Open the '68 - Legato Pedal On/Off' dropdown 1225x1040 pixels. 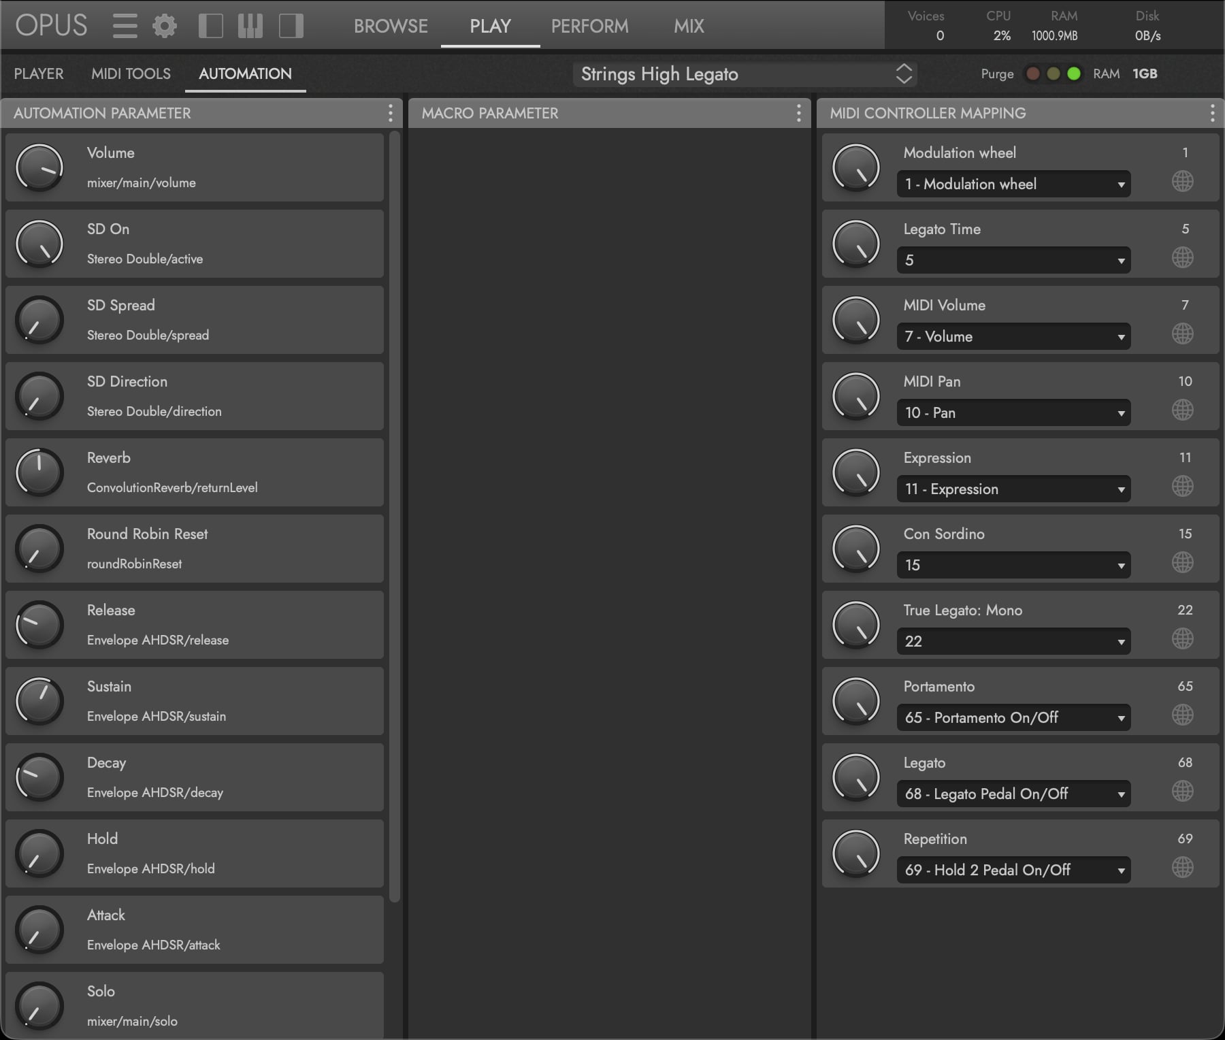coord(1014,794)
